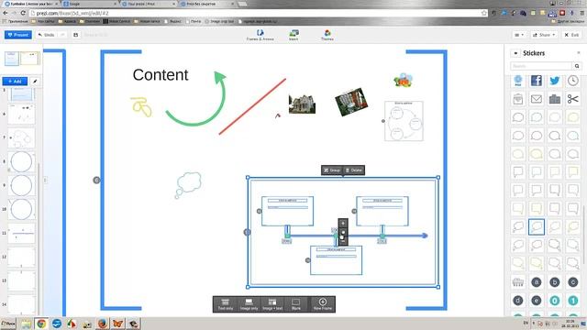The width and height of the screenshot is (587, 330).
Task: Click the Start button in taskbar
Action: (8, 324)
